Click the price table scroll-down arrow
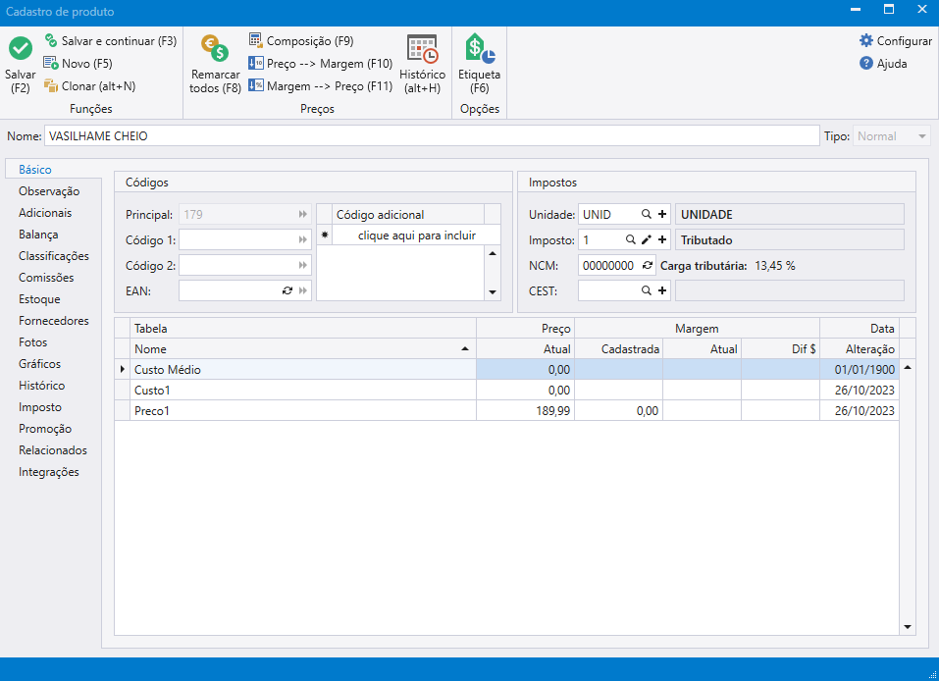This screenshot has height=681, width=939. pos(908,627)
